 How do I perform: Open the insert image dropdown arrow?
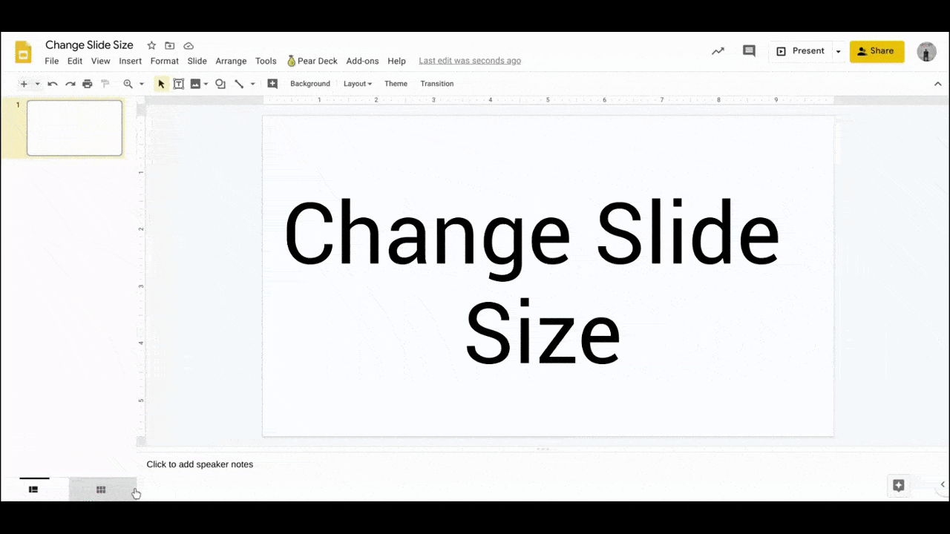pyautogui.click(x=206, y=84)
